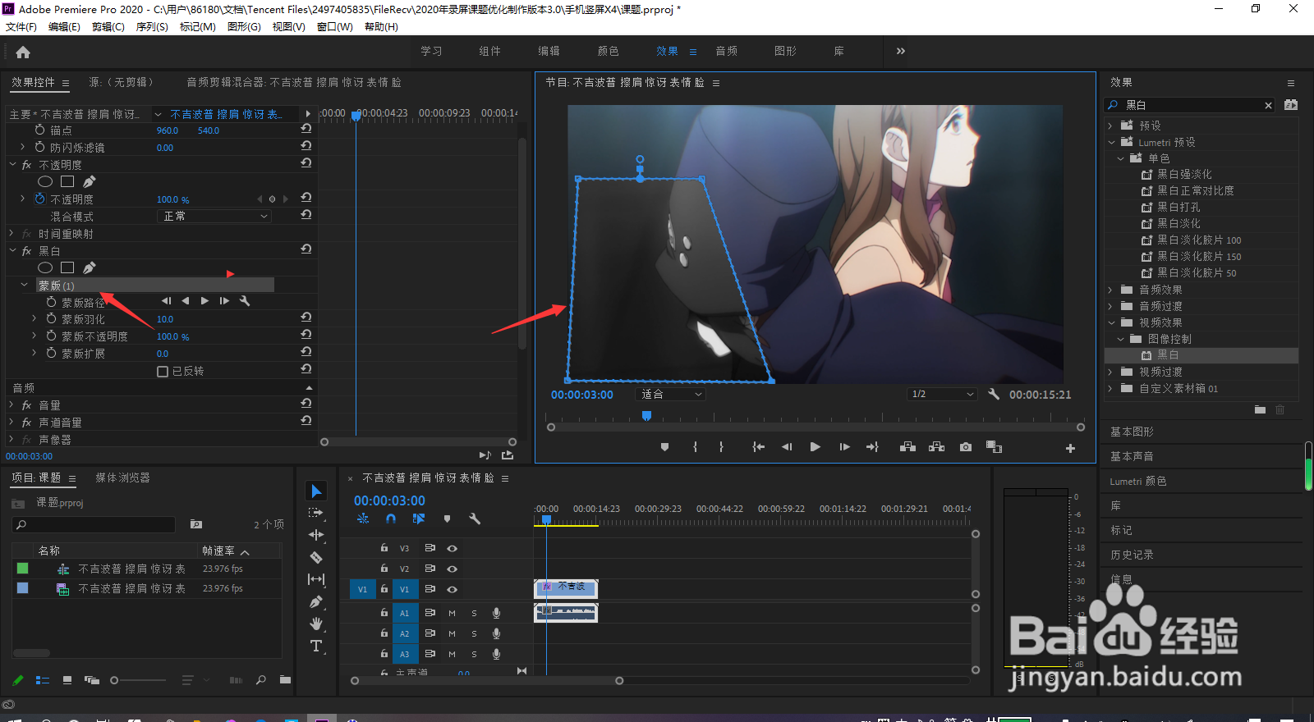Create 4-point polygon mask under 黑白 effect
This screenshot has height=722, width=1314.
coord(67,267)
